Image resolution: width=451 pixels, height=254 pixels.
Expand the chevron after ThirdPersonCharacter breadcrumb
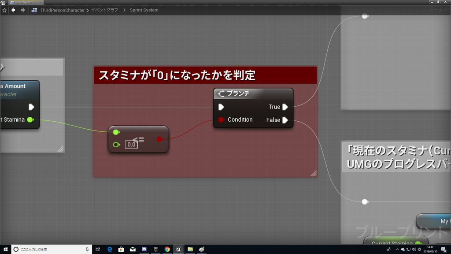(88, 10)
